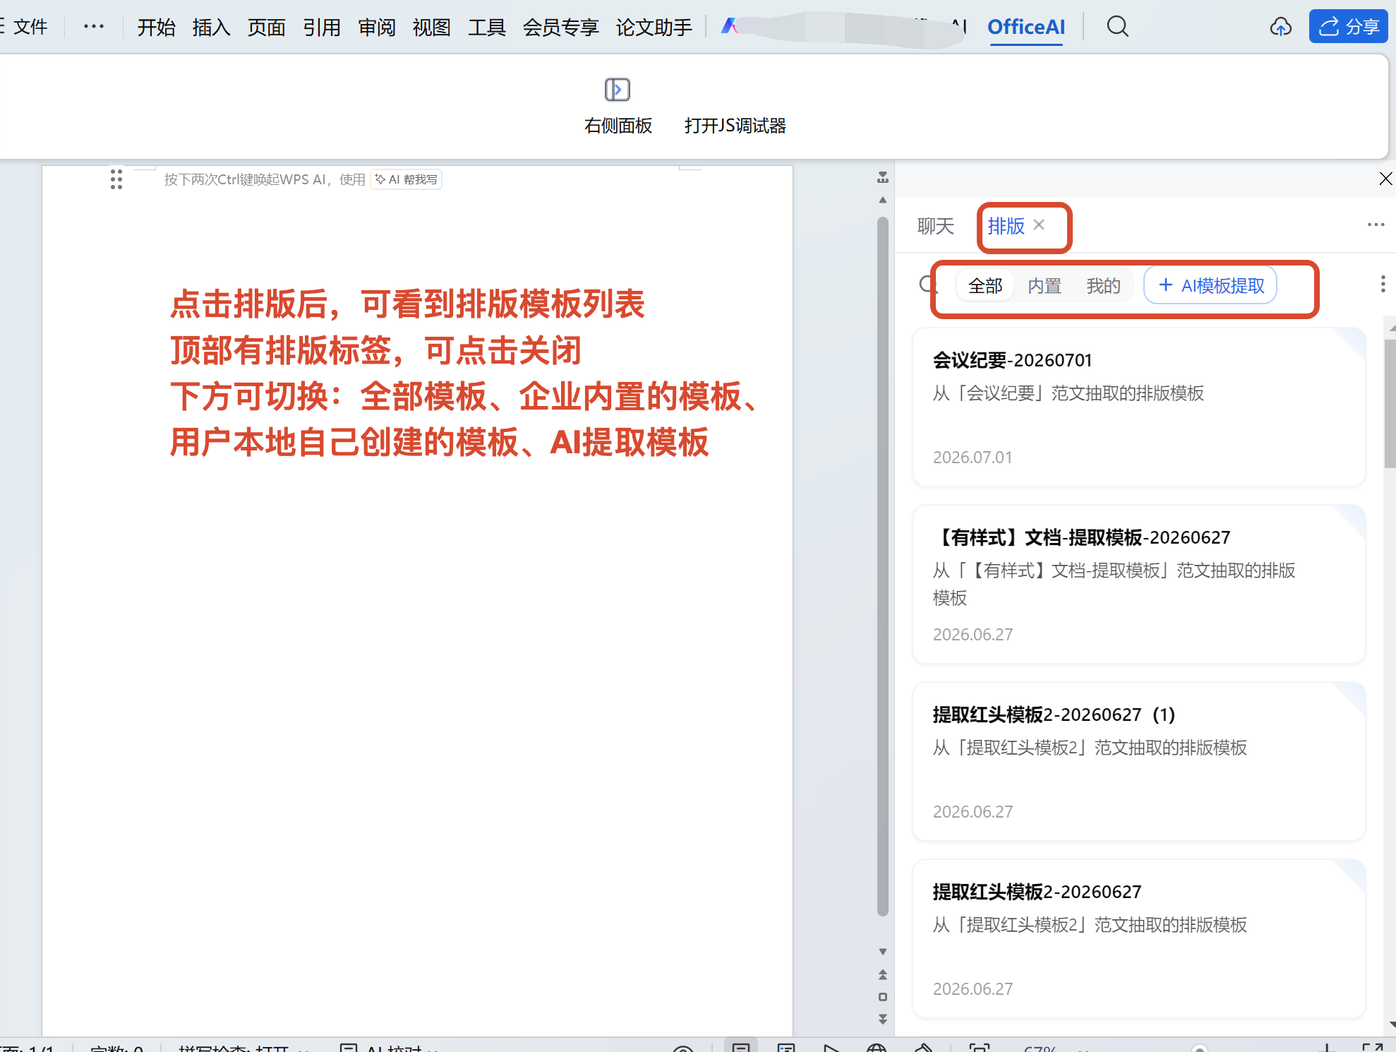This screenshot has width=1396, height=1052.
Task: Open the 工具 tab
Action: point(486,27)
